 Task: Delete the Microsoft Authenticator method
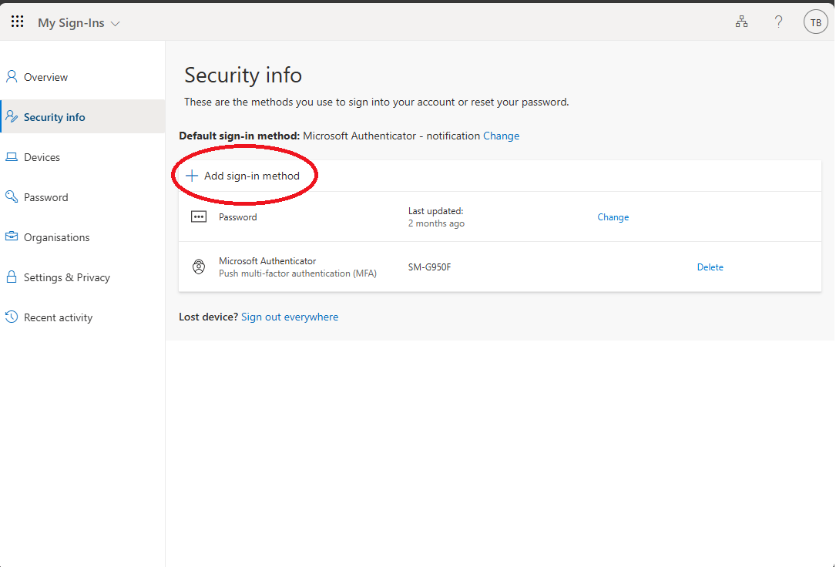[710, 267]
